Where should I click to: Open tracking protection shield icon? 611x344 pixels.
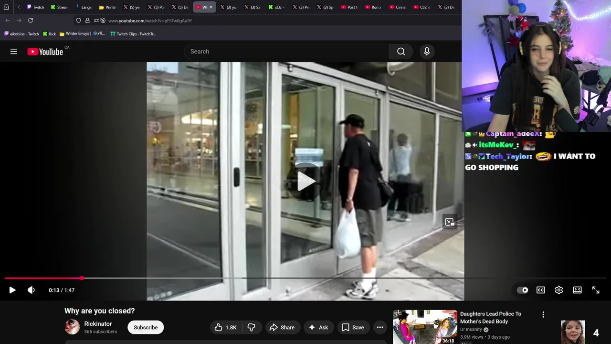[x=79, y=21]
